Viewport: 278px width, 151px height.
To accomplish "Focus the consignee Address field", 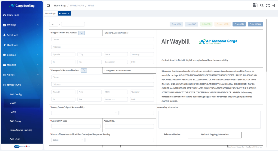I will [x=103, y=85].
